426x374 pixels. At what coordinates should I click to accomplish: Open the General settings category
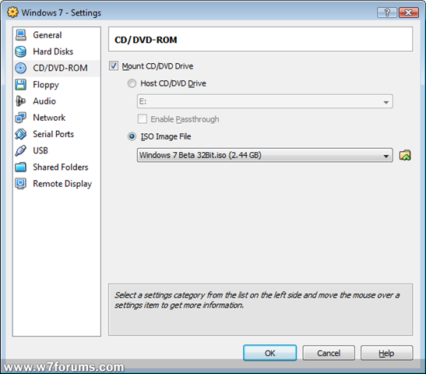click(x=48, y=35)
